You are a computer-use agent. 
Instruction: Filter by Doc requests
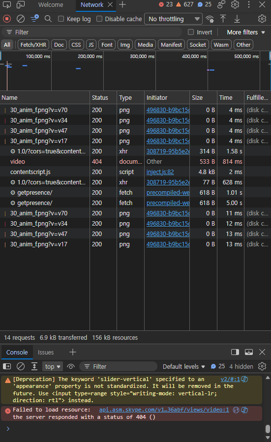59,45
